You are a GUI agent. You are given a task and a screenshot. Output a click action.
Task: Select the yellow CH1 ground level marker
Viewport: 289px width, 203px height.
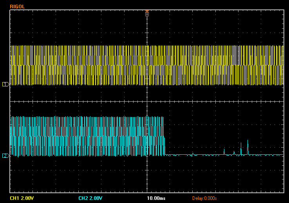point(5,84)
